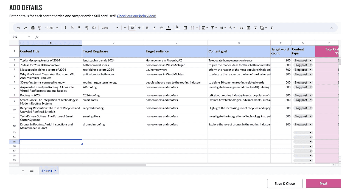The height and width of the screenshot is (195, 350).
Task: Open the help video link
Action: (x=136, y=16)
